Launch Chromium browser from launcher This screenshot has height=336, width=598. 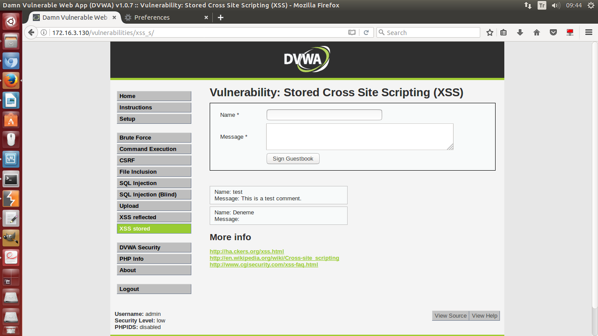[11, 61]
